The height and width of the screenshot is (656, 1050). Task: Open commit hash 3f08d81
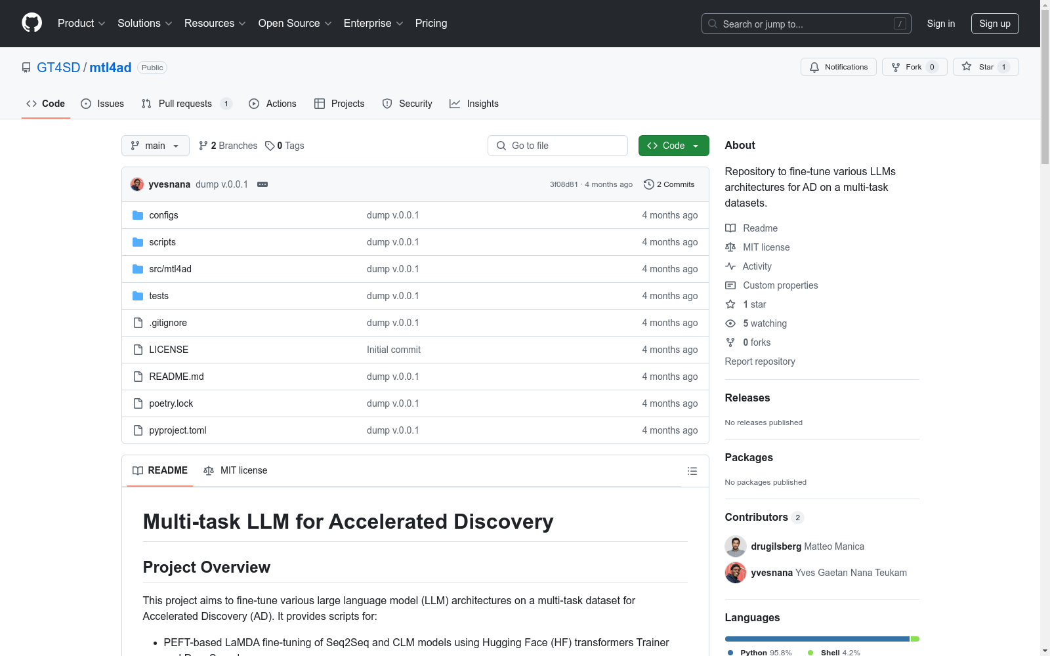point(564,184)
